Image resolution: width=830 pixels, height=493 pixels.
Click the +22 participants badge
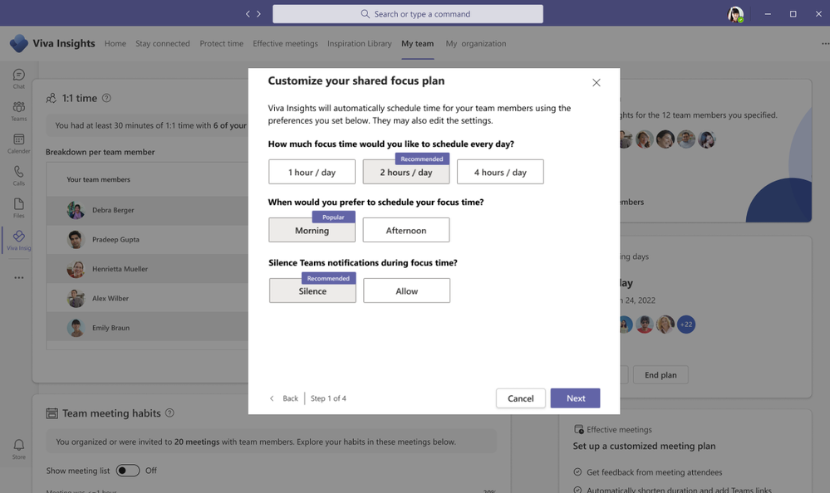pyautogui.click(x=686, y=325)
